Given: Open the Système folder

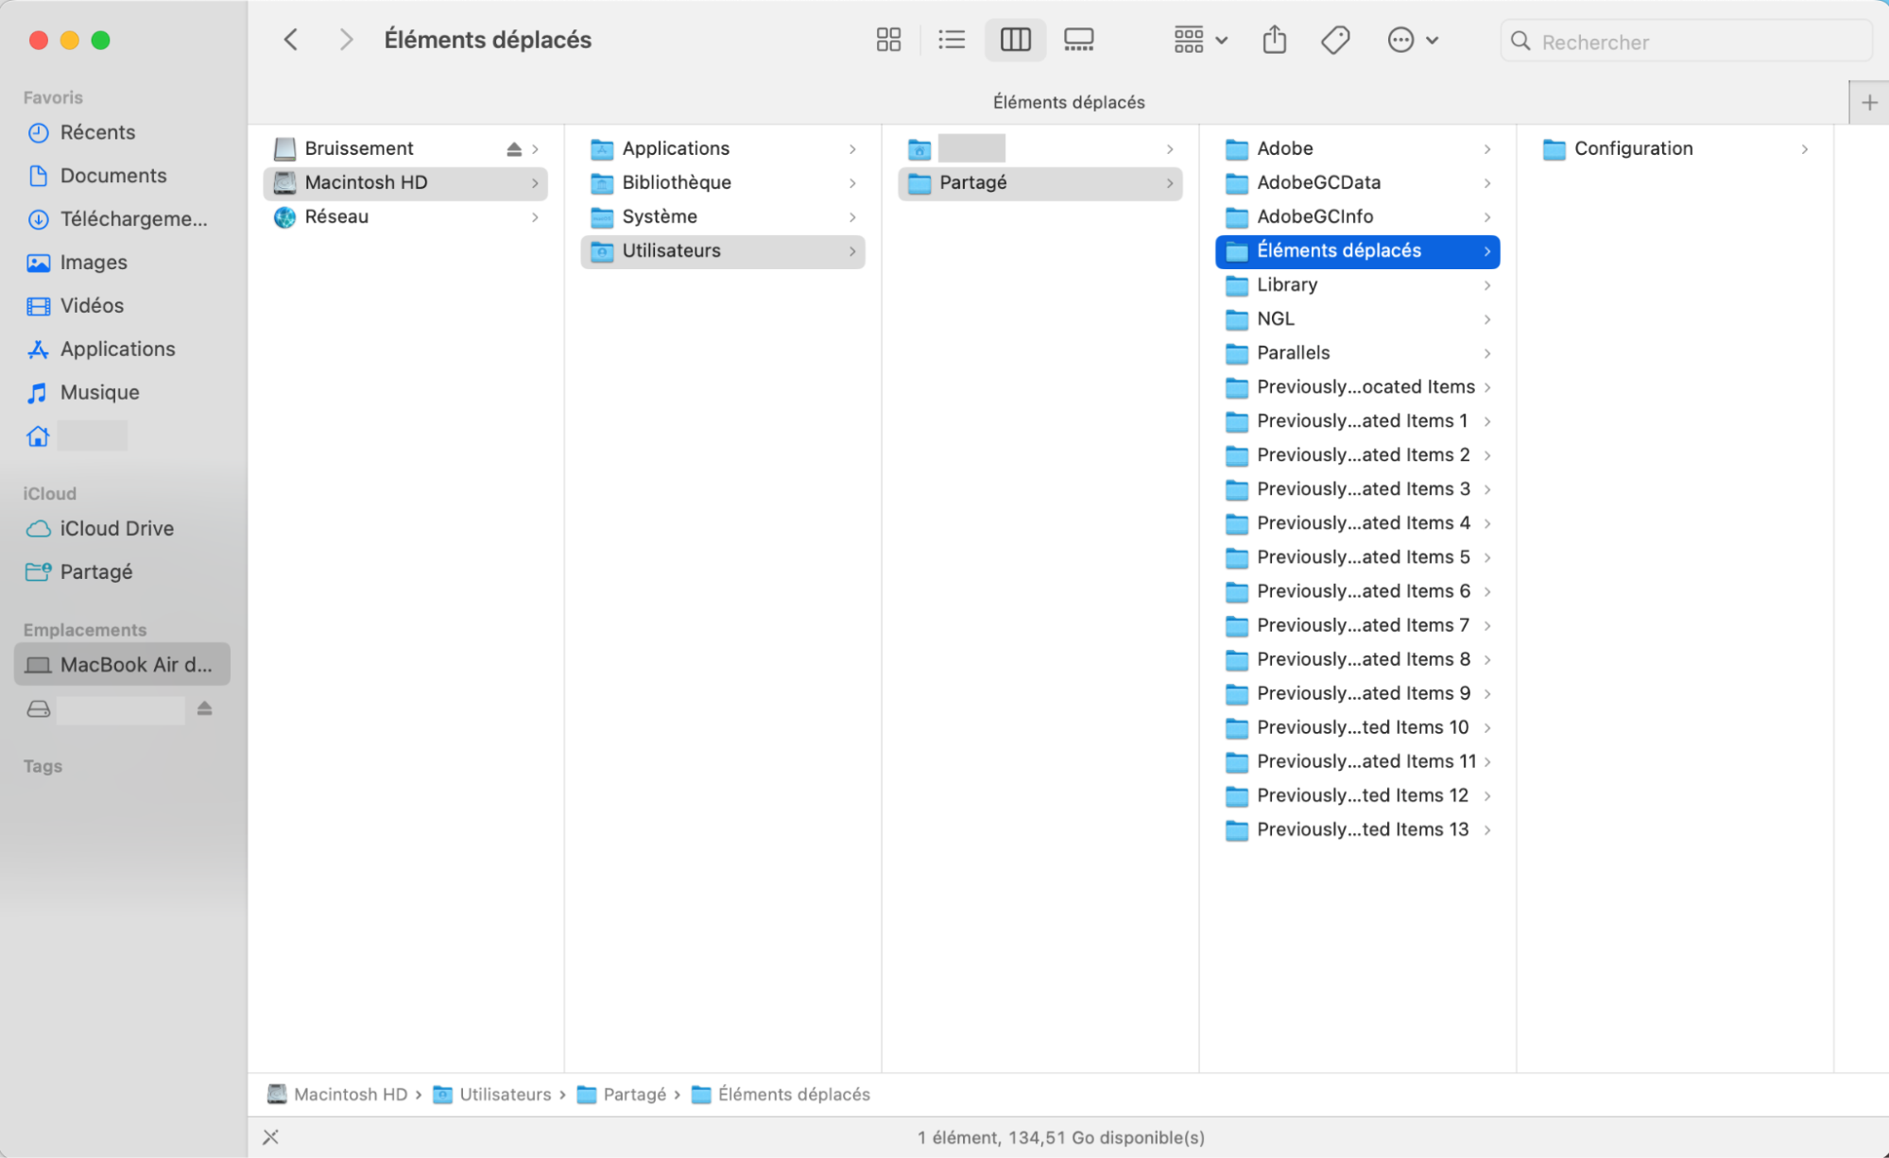Looking at the screenshot, I should click(x=723, y=217).
